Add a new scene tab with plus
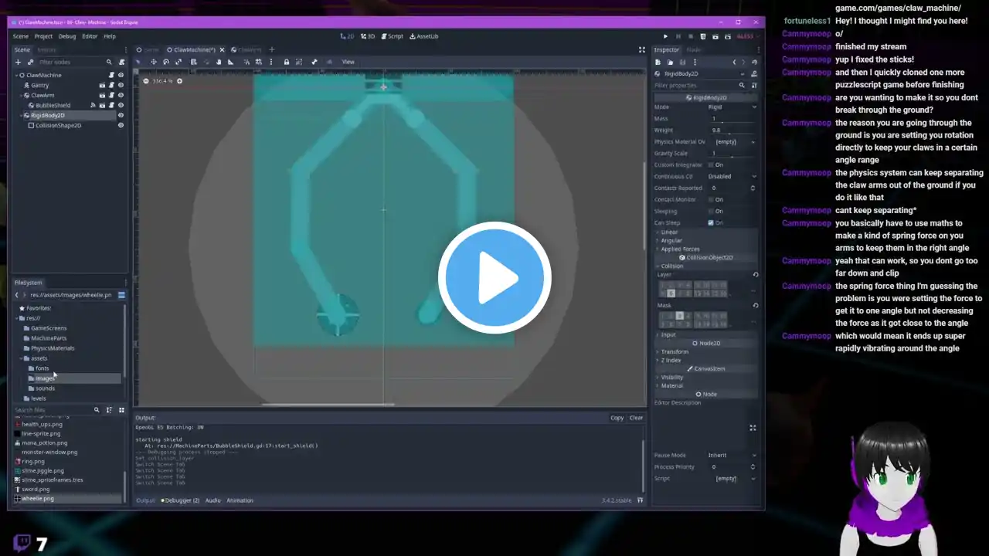 coord(271,50)
